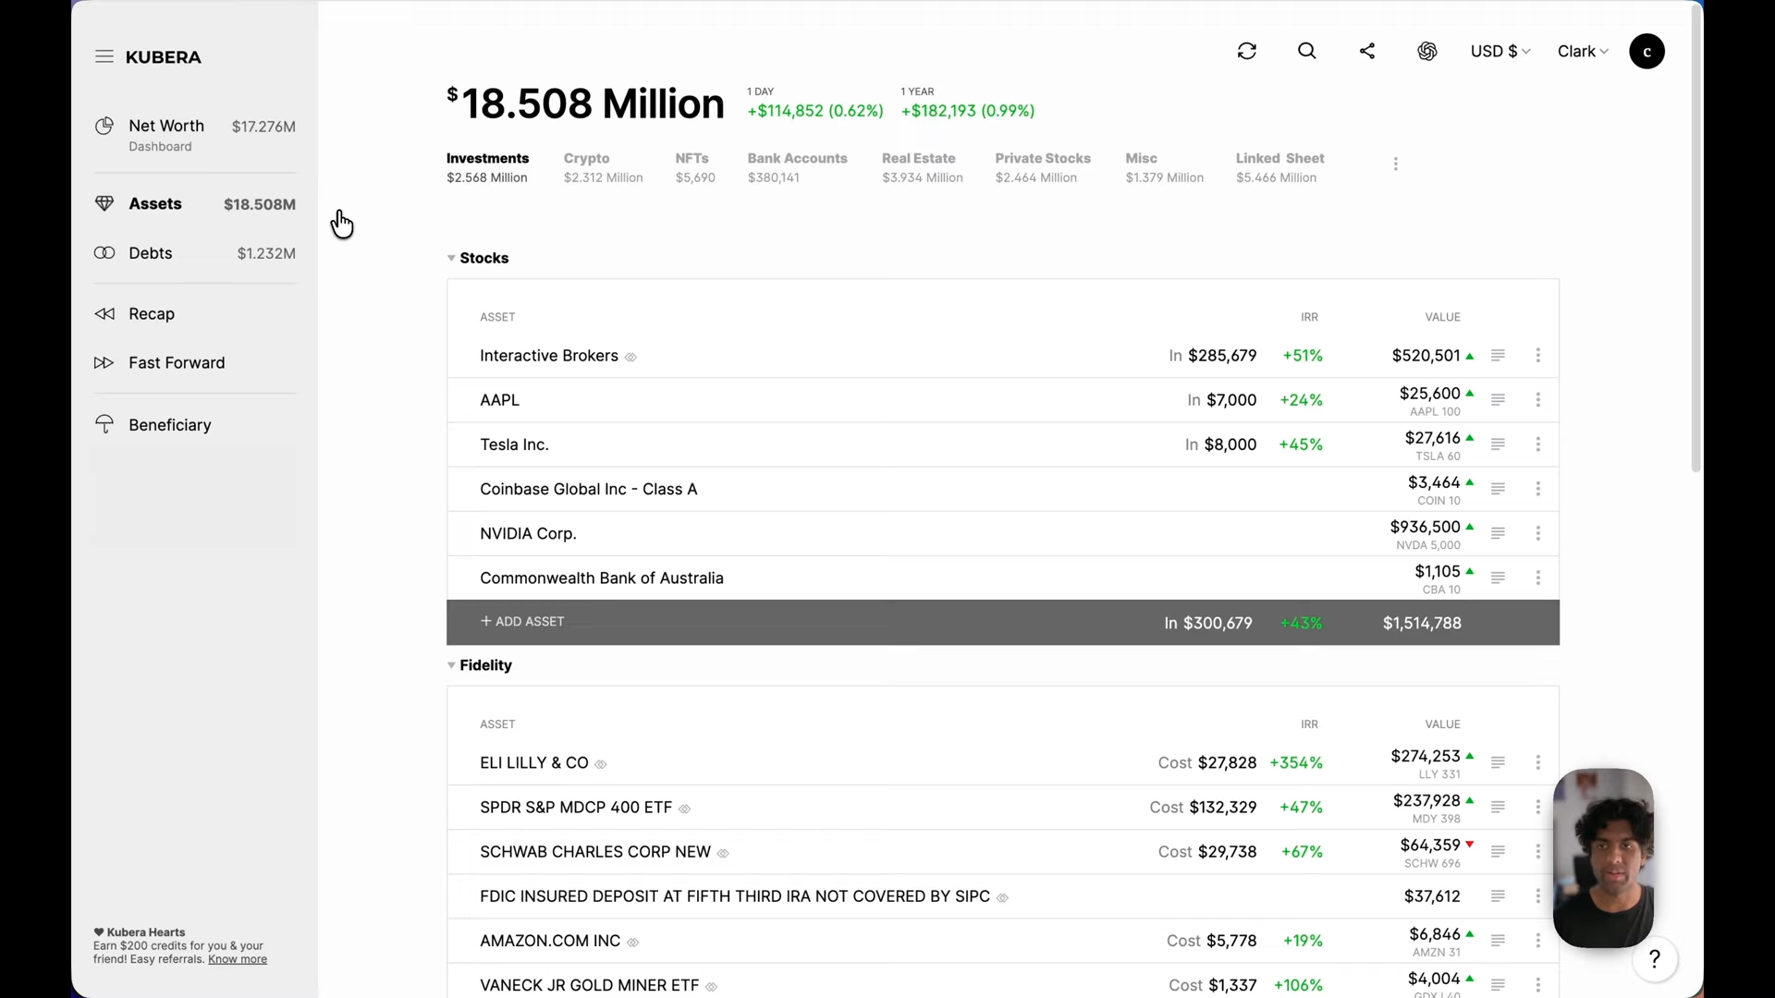Switch to the Real Estate tab
The image size is (1775, 998).
[x=921, y=167]
